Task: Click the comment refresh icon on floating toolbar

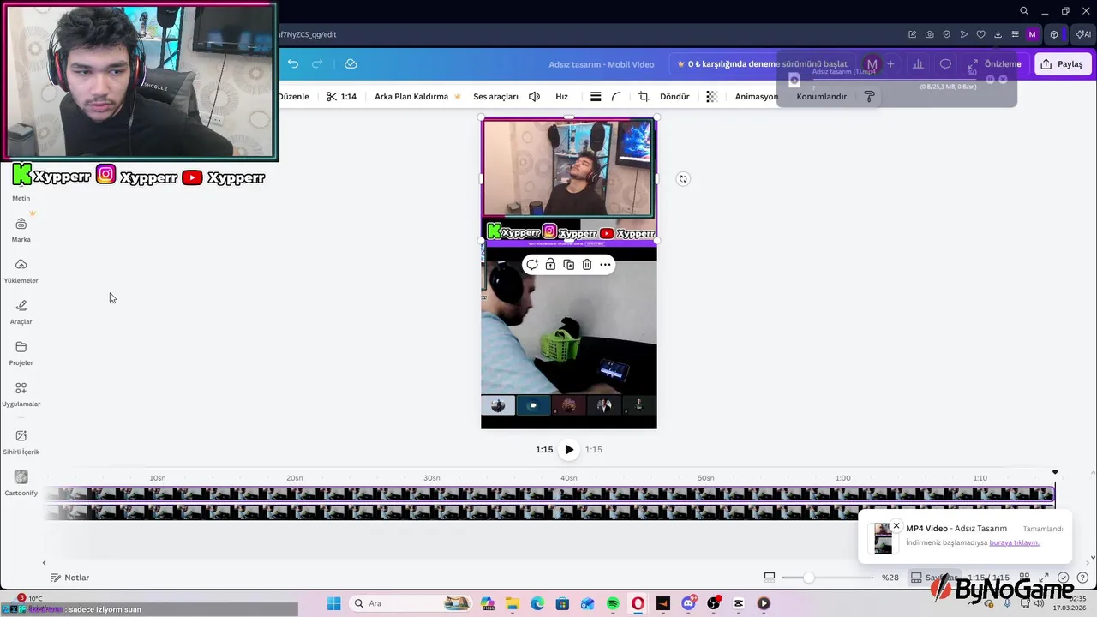Action: coord(532,265)
